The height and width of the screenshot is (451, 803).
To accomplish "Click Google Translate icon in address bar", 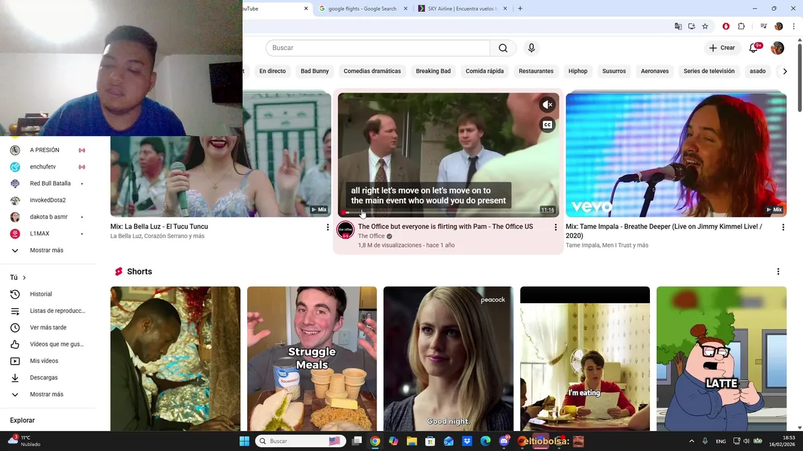I will tap(678, 26).
